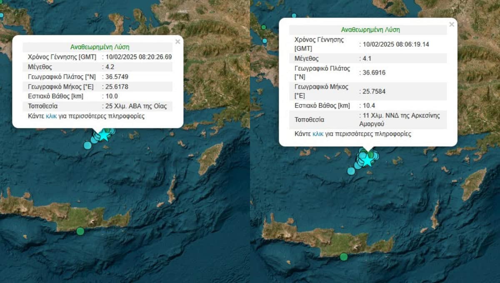Select the cyan marker at the left map's far edge
The height and width of the screenshot is (283, 500).
pyautogui.click(x=1, y=15)
